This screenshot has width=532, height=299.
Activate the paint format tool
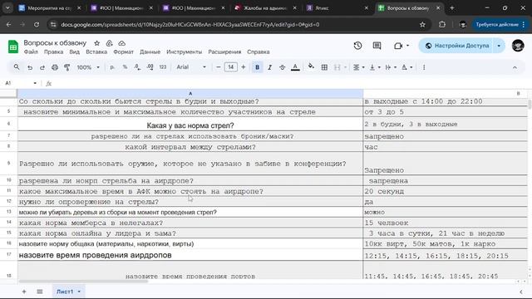tap(66, 67)
